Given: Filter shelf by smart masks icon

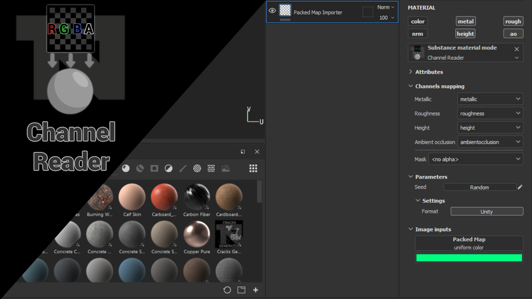Looking at the screenshot, I should 155,168.
